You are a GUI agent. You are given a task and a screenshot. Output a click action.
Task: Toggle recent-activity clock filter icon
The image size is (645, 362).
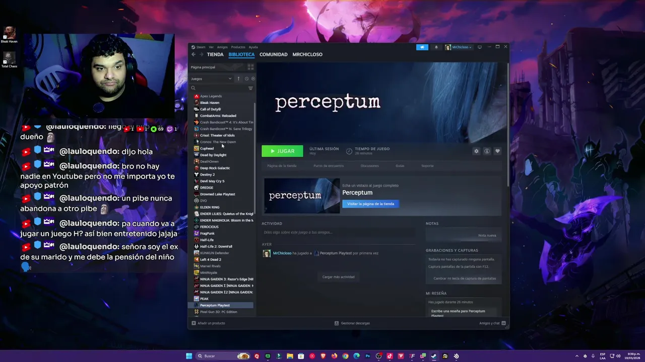(x=246, y=78)
